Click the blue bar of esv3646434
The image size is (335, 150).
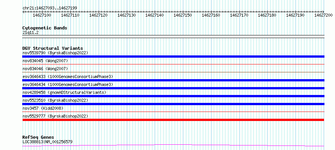click(x=173, y=88)
